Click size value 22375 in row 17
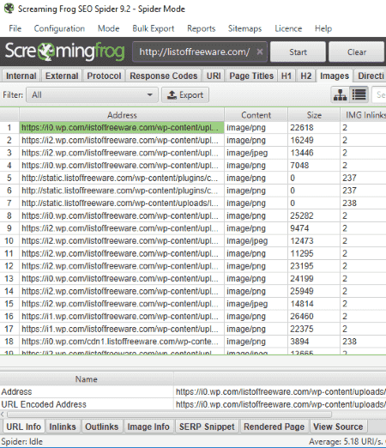Viewport: 386px width, 448px height. click(302, 329)
